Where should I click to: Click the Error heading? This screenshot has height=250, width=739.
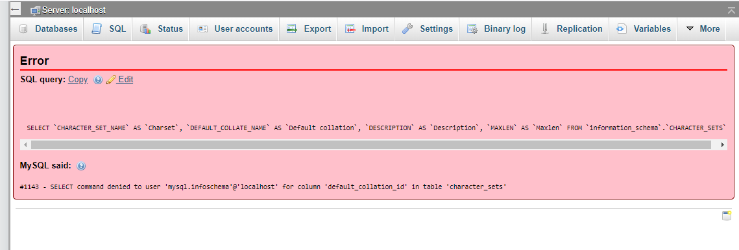coord(35,60)
